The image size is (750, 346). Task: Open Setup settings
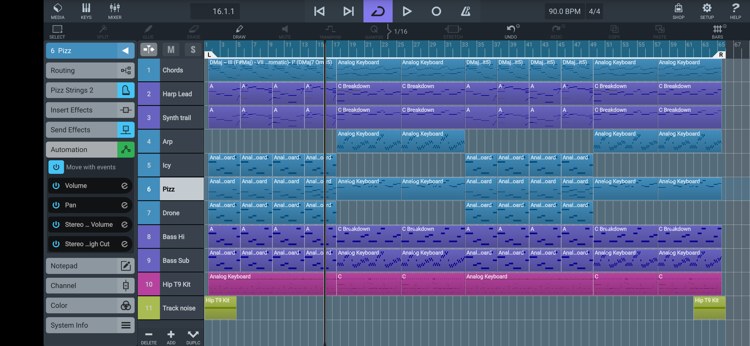tap(707, 11)
